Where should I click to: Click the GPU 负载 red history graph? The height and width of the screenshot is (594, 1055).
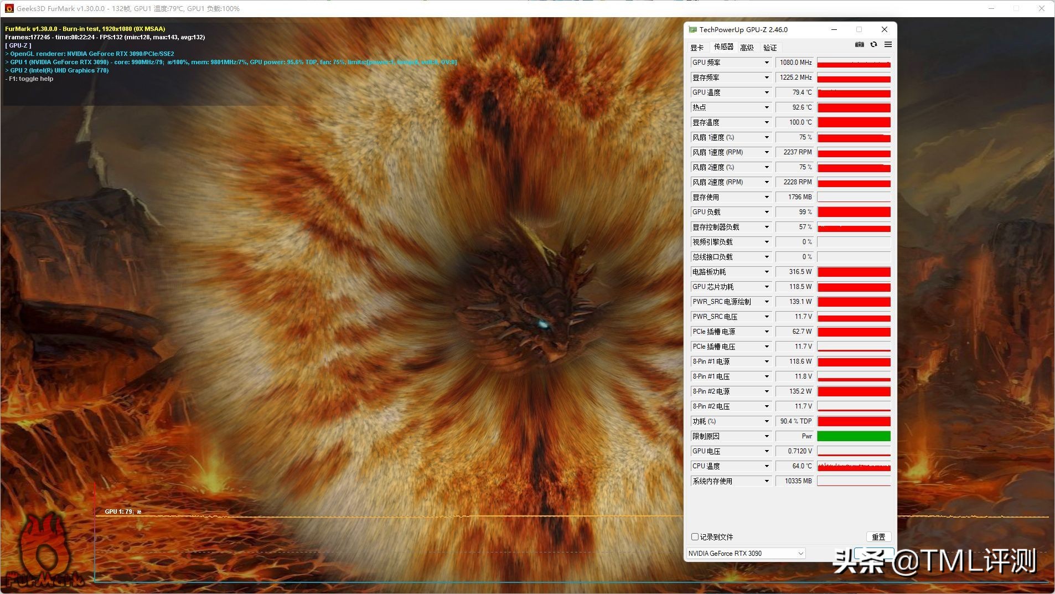point(854,212)
